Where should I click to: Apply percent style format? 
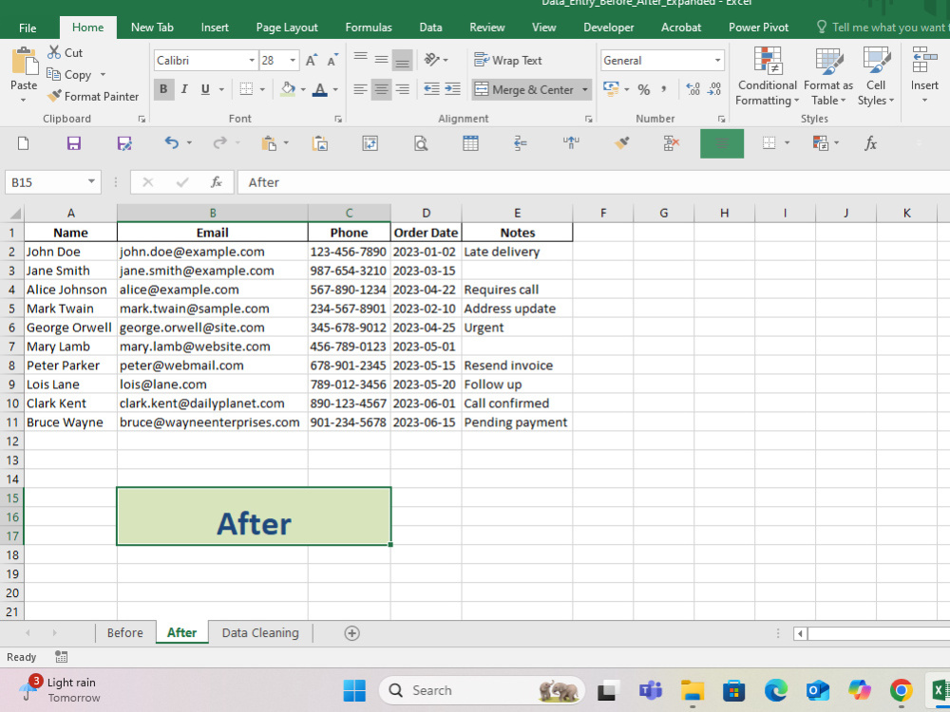[x=644, y=89]
